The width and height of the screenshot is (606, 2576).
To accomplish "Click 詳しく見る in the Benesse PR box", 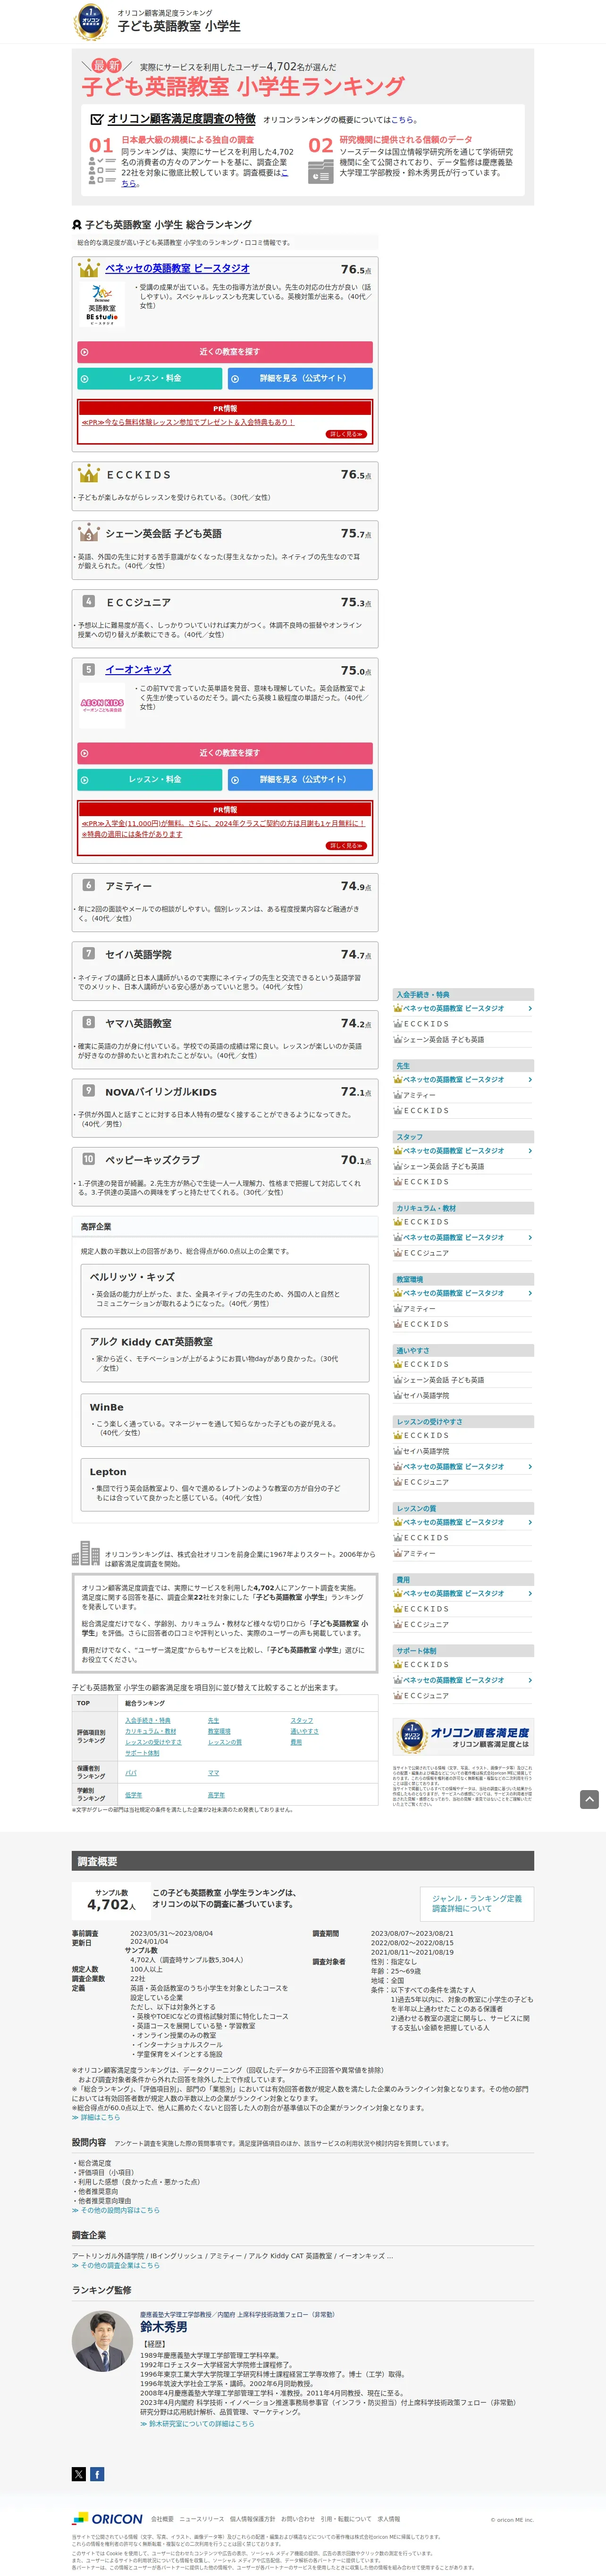I will (x=346, y=434).
